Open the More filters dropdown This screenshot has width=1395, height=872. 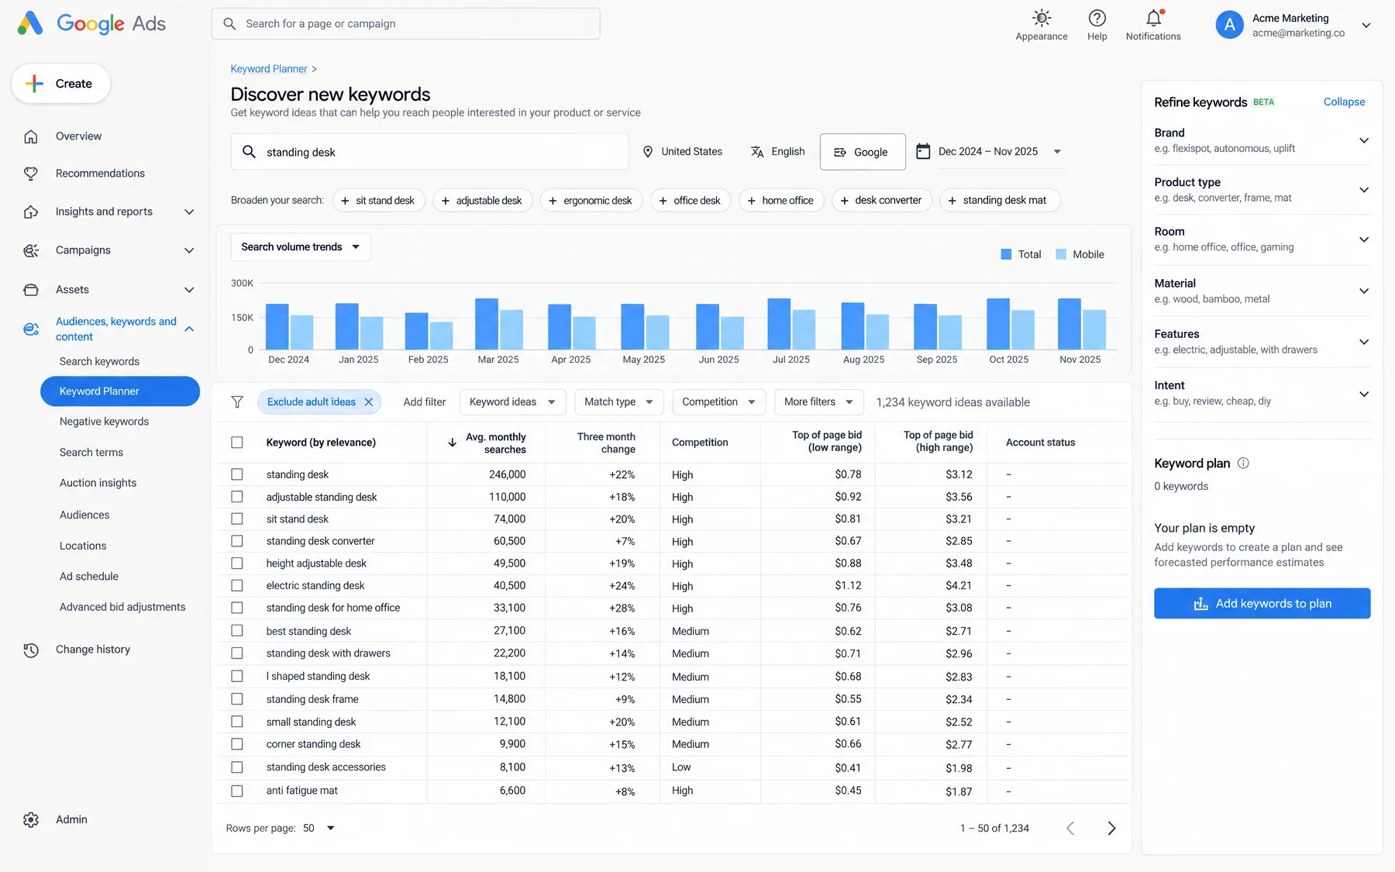(818, 402)
